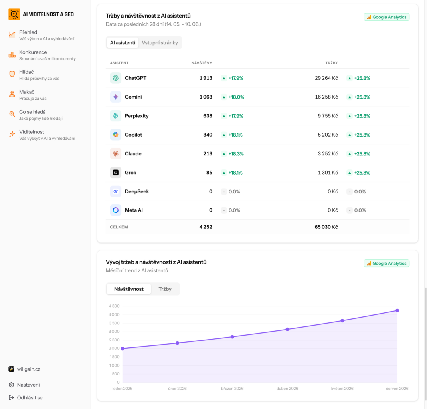The image size is (427, 409).
Task: Open Viditelnost via its sparkle icon
Action: pyautogui.click(x=12, y=134)
